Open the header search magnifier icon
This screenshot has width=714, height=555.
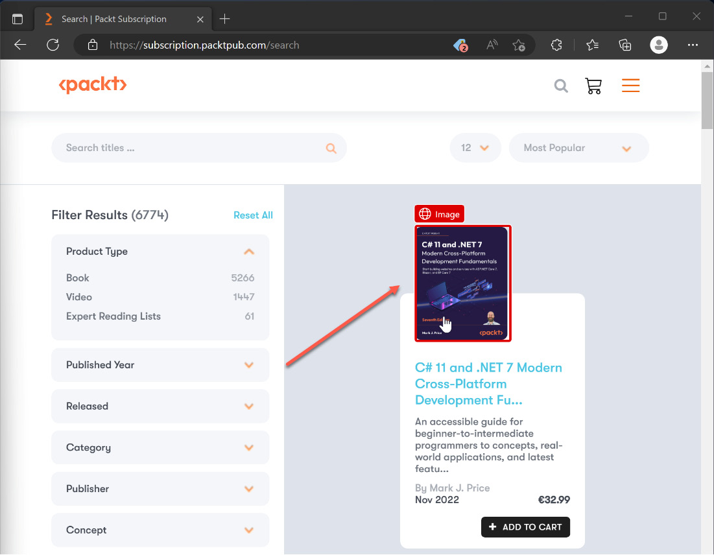click(561, 86)
